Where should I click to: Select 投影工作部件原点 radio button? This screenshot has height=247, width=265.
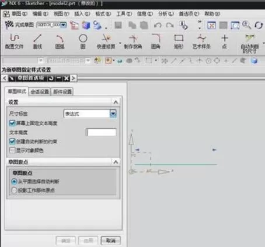[14, 190]
